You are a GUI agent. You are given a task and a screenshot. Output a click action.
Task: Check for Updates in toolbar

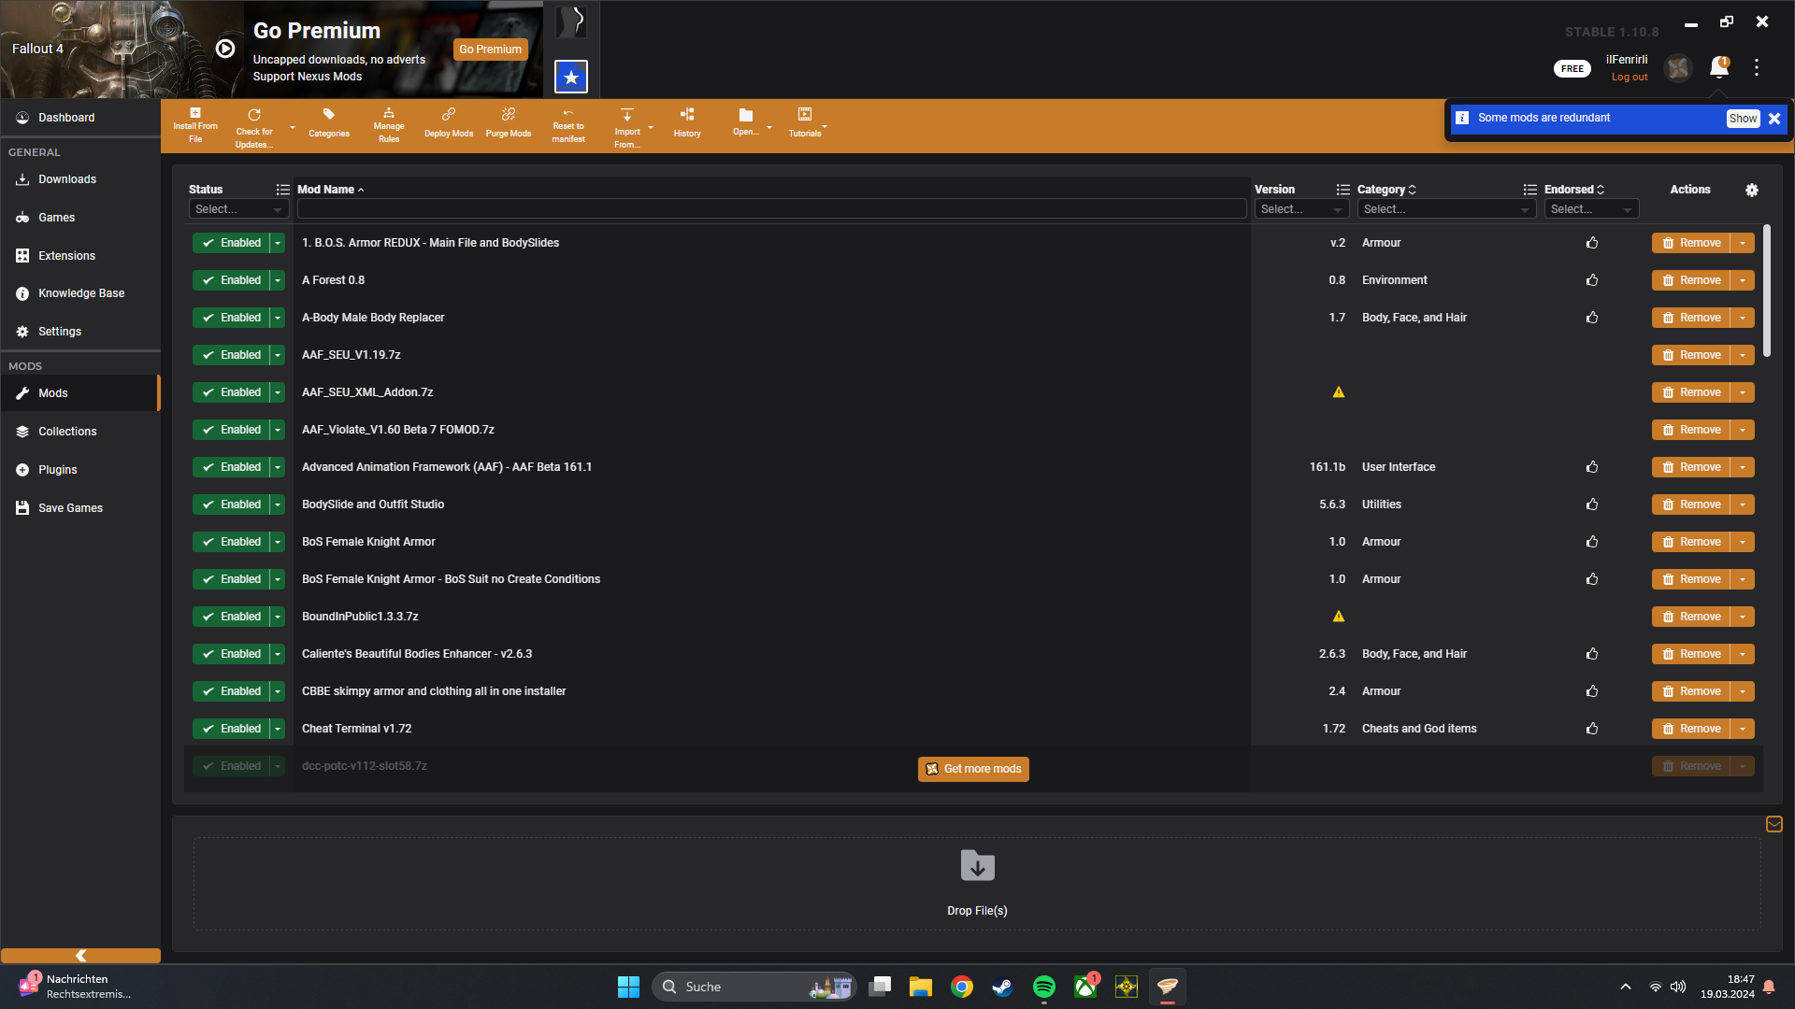coord(254,127)
